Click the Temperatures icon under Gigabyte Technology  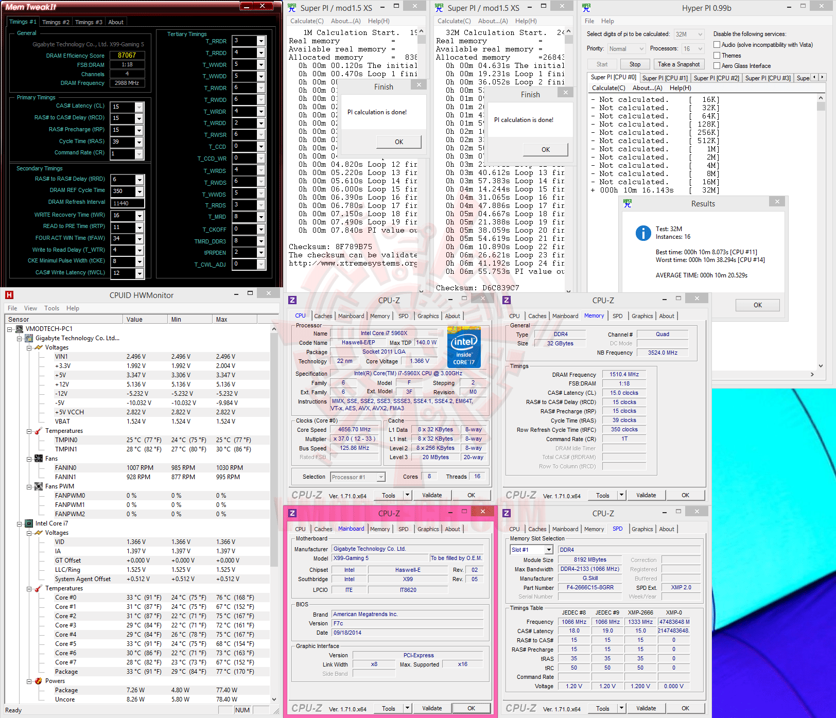tap(39, 431)
